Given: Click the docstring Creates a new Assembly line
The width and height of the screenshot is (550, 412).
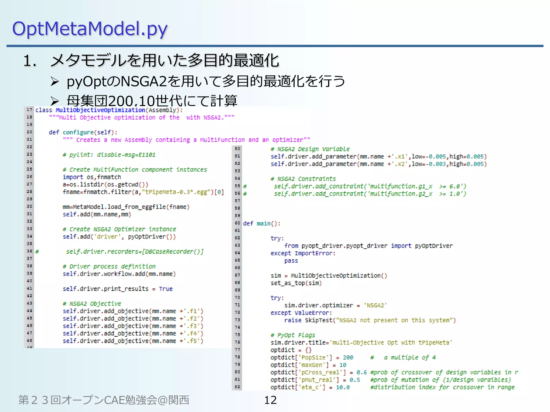Looking at the screenshot, I should pos(186,140).
